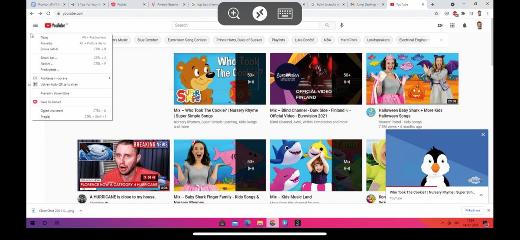Image resolution: width=520 pixels, height=240 pixels.
Task: Open the Mail app in the taskbar
Action: (x=235, y=223)
